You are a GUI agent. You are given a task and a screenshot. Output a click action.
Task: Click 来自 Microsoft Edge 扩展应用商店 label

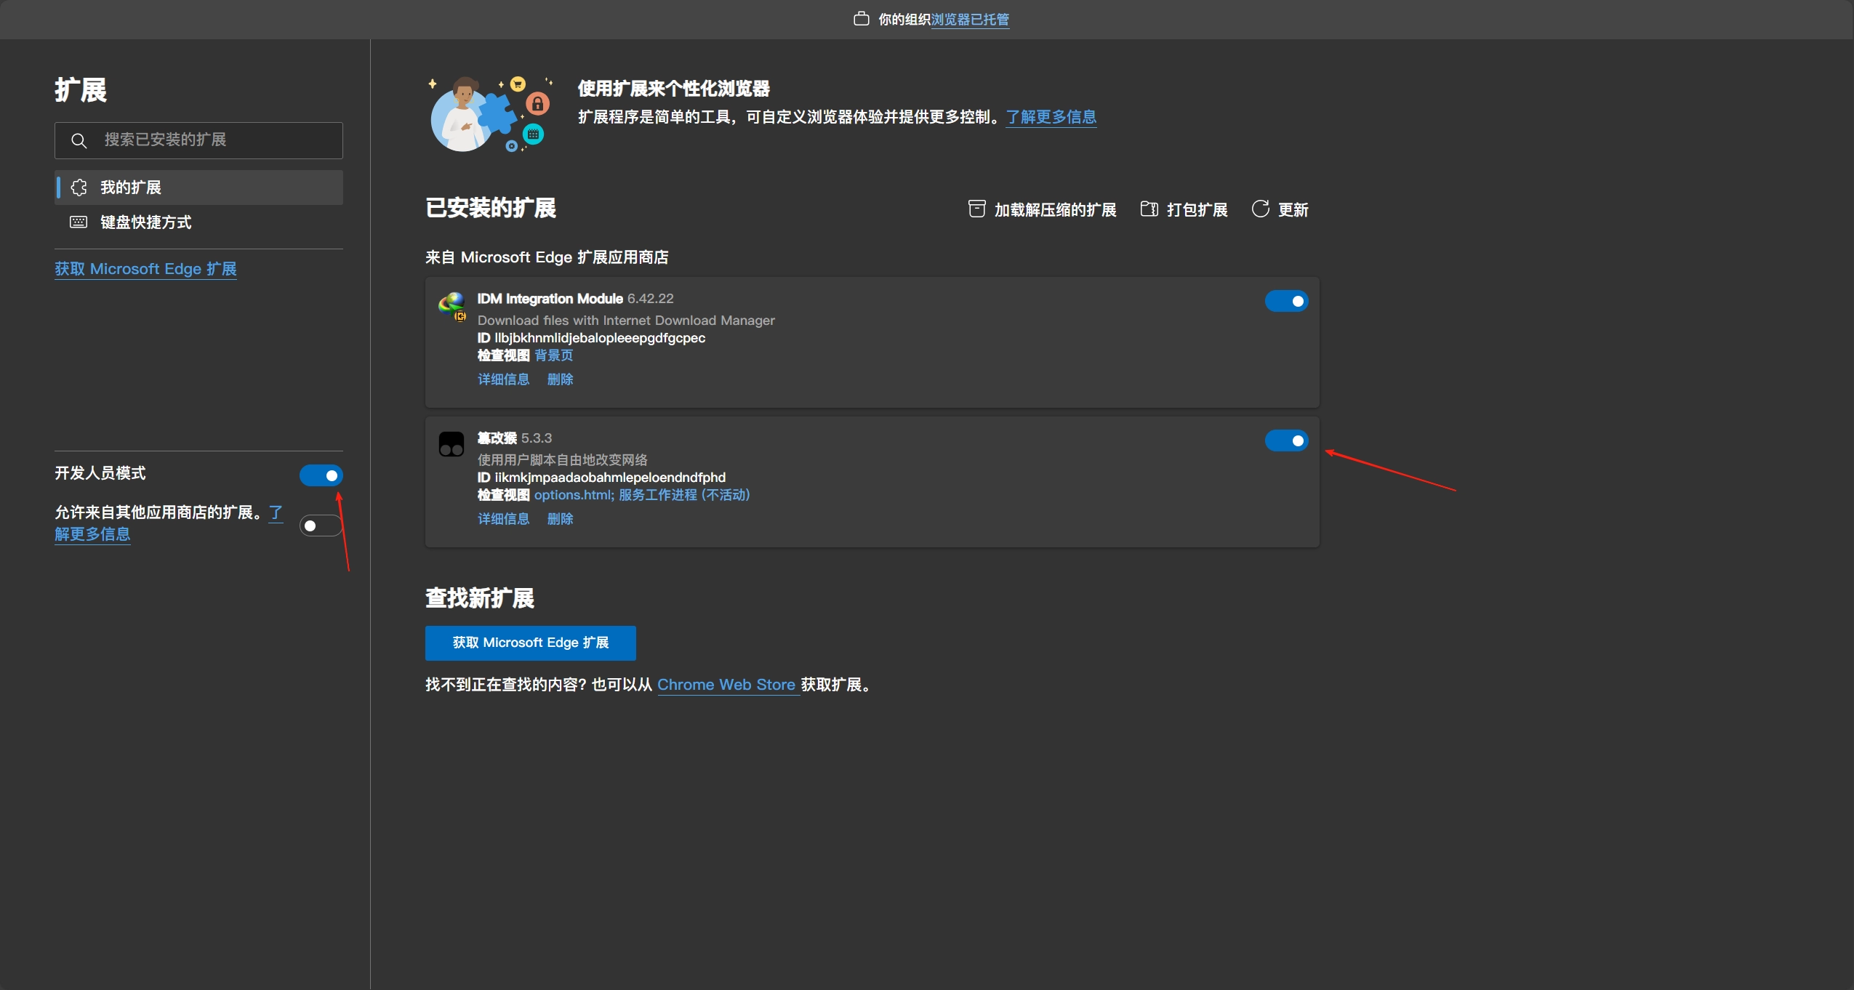[x=547, y=257]
